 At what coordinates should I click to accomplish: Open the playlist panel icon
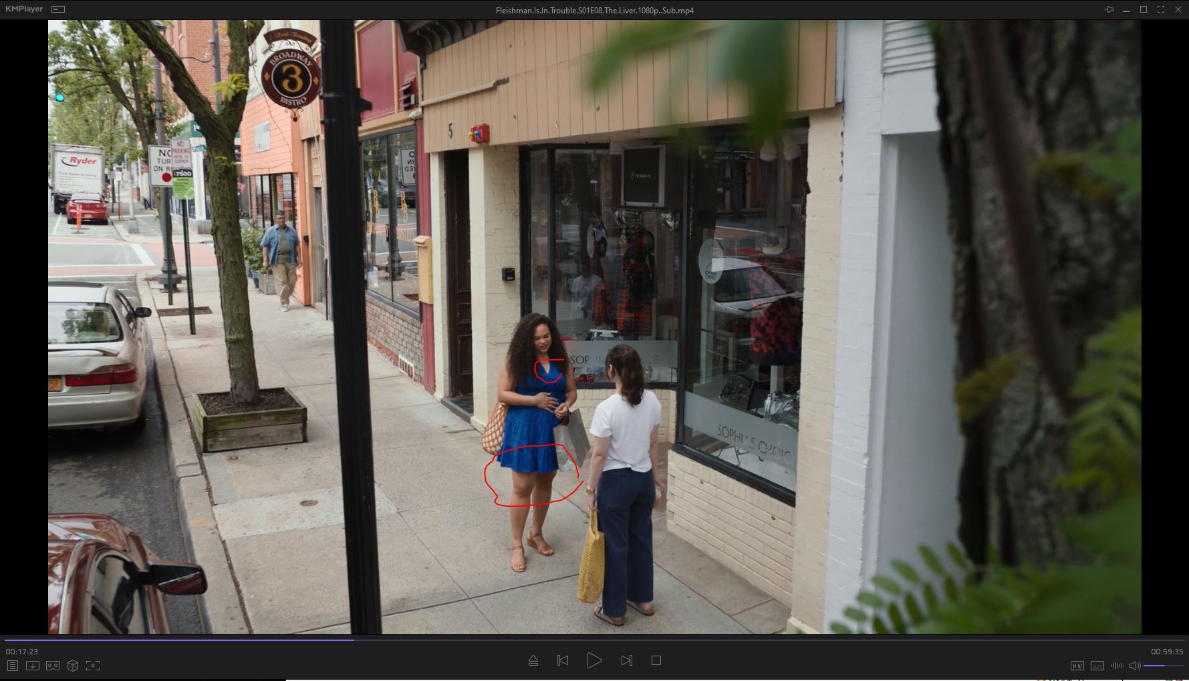click(12, 666)
